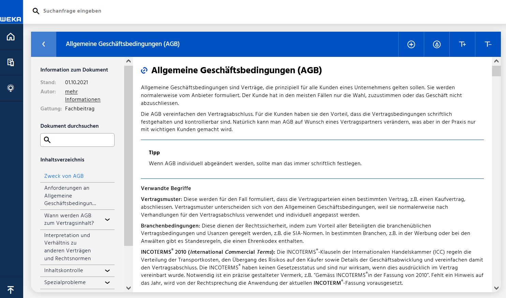Screen dimensions: 506x298
Task: Decrease text size with T- button
Action: click(x=488, y=44)
